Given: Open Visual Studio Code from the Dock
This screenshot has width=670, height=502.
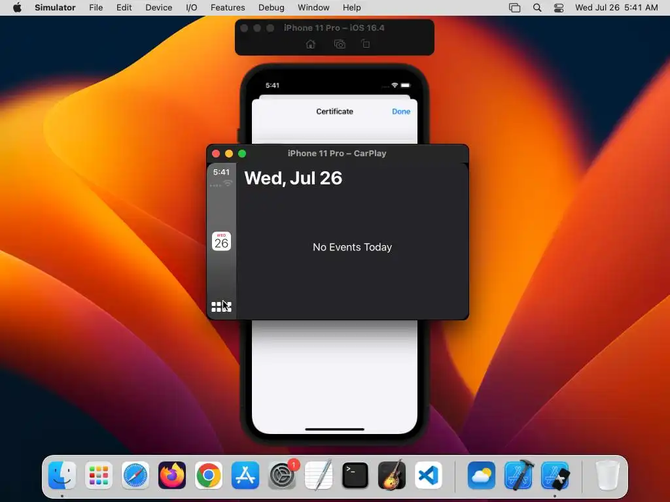Looking at the screenshot, I should (x=428, y=475).
